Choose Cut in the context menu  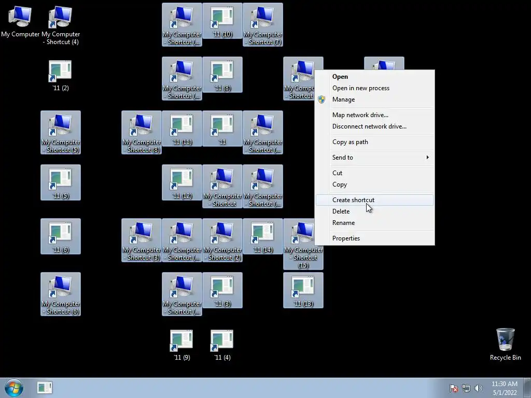(x=374, y=173)
